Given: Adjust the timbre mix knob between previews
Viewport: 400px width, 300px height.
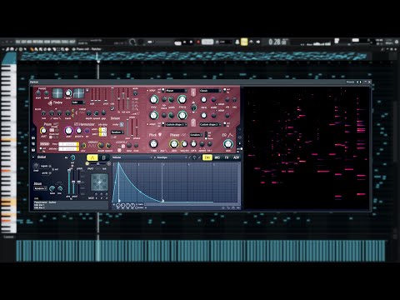Looking at the screenshot, I should (x=68, y=93).
